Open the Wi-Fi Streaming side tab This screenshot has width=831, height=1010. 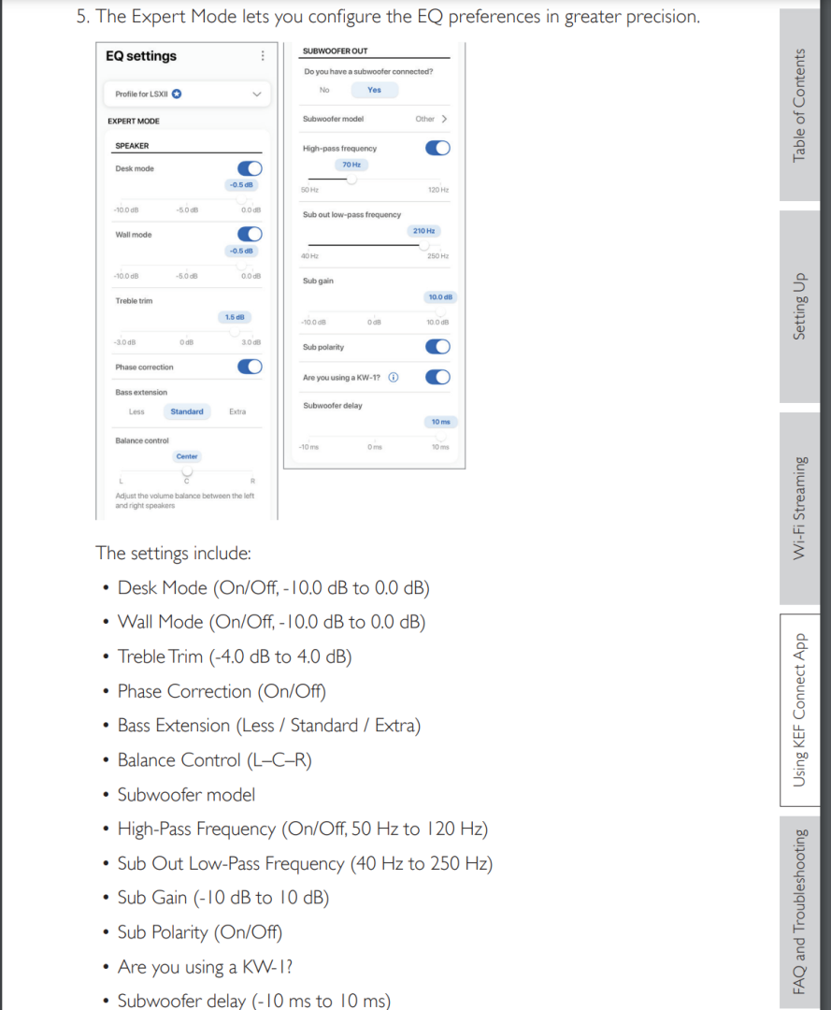coord(799,508)
